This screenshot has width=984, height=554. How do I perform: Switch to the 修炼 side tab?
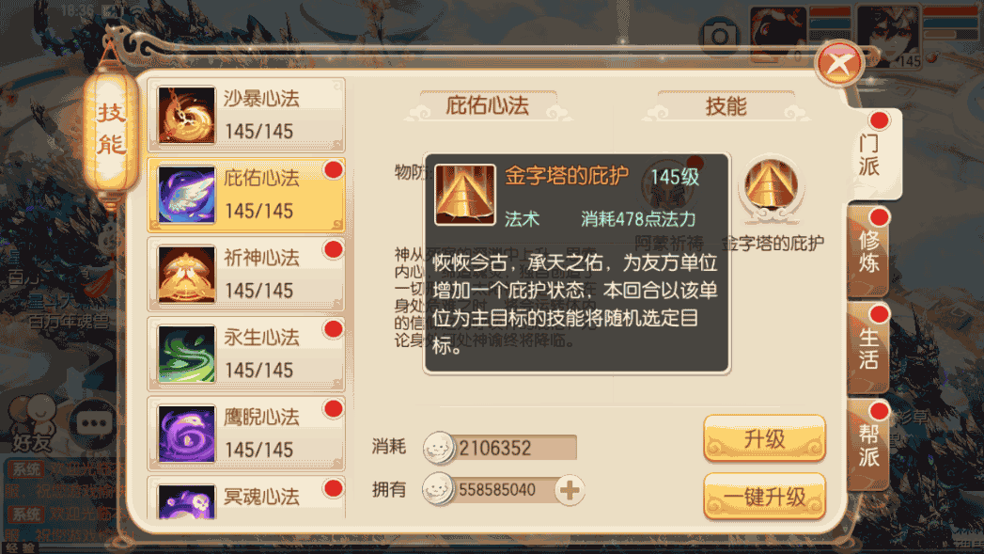click(x=869, y=251)
